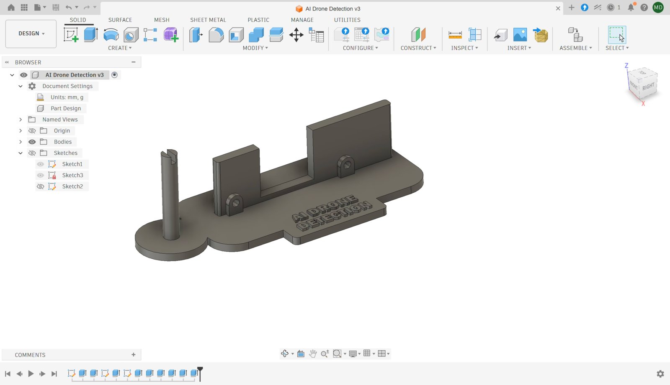Switch to the SHEET METAL tab
670x385 pixels.
(x=208, y=20)
